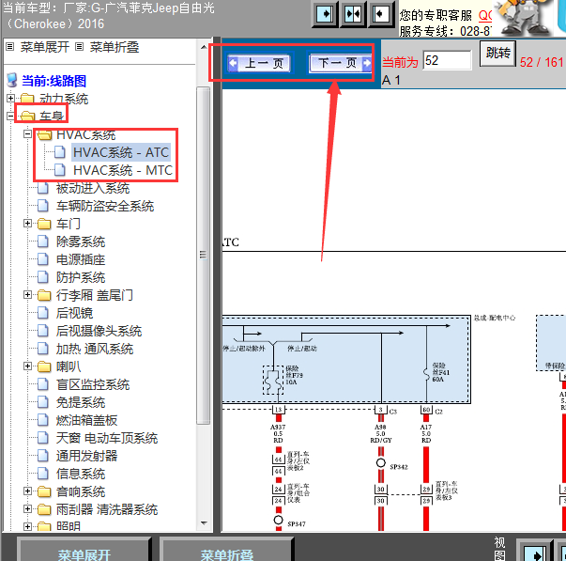Click the 车门 folder icon

pos(44,224)
